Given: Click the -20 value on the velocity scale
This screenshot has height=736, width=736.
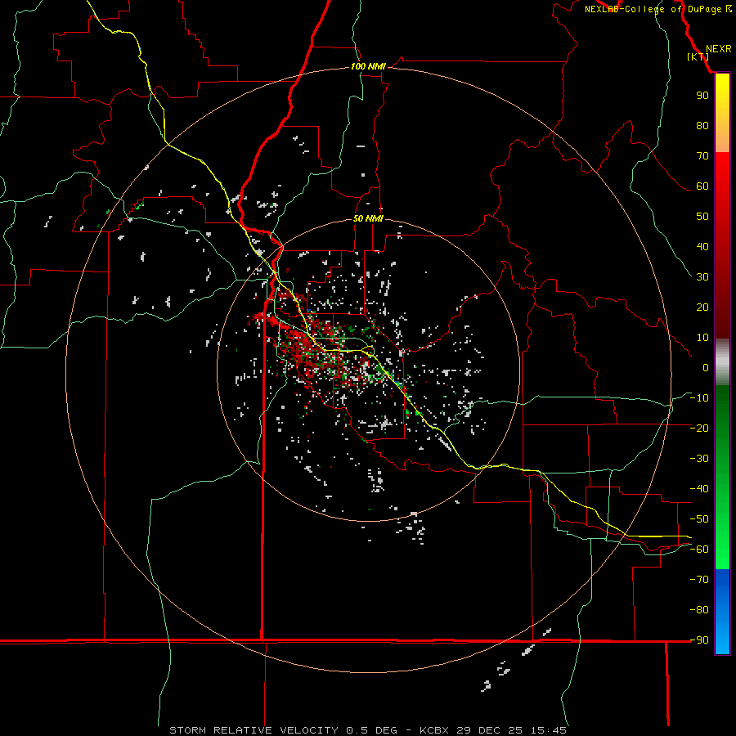Looking at the screenshot, I should (699, 428).
